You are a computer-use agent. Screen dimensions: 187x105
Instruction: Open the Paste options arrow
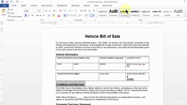[4, 17]
